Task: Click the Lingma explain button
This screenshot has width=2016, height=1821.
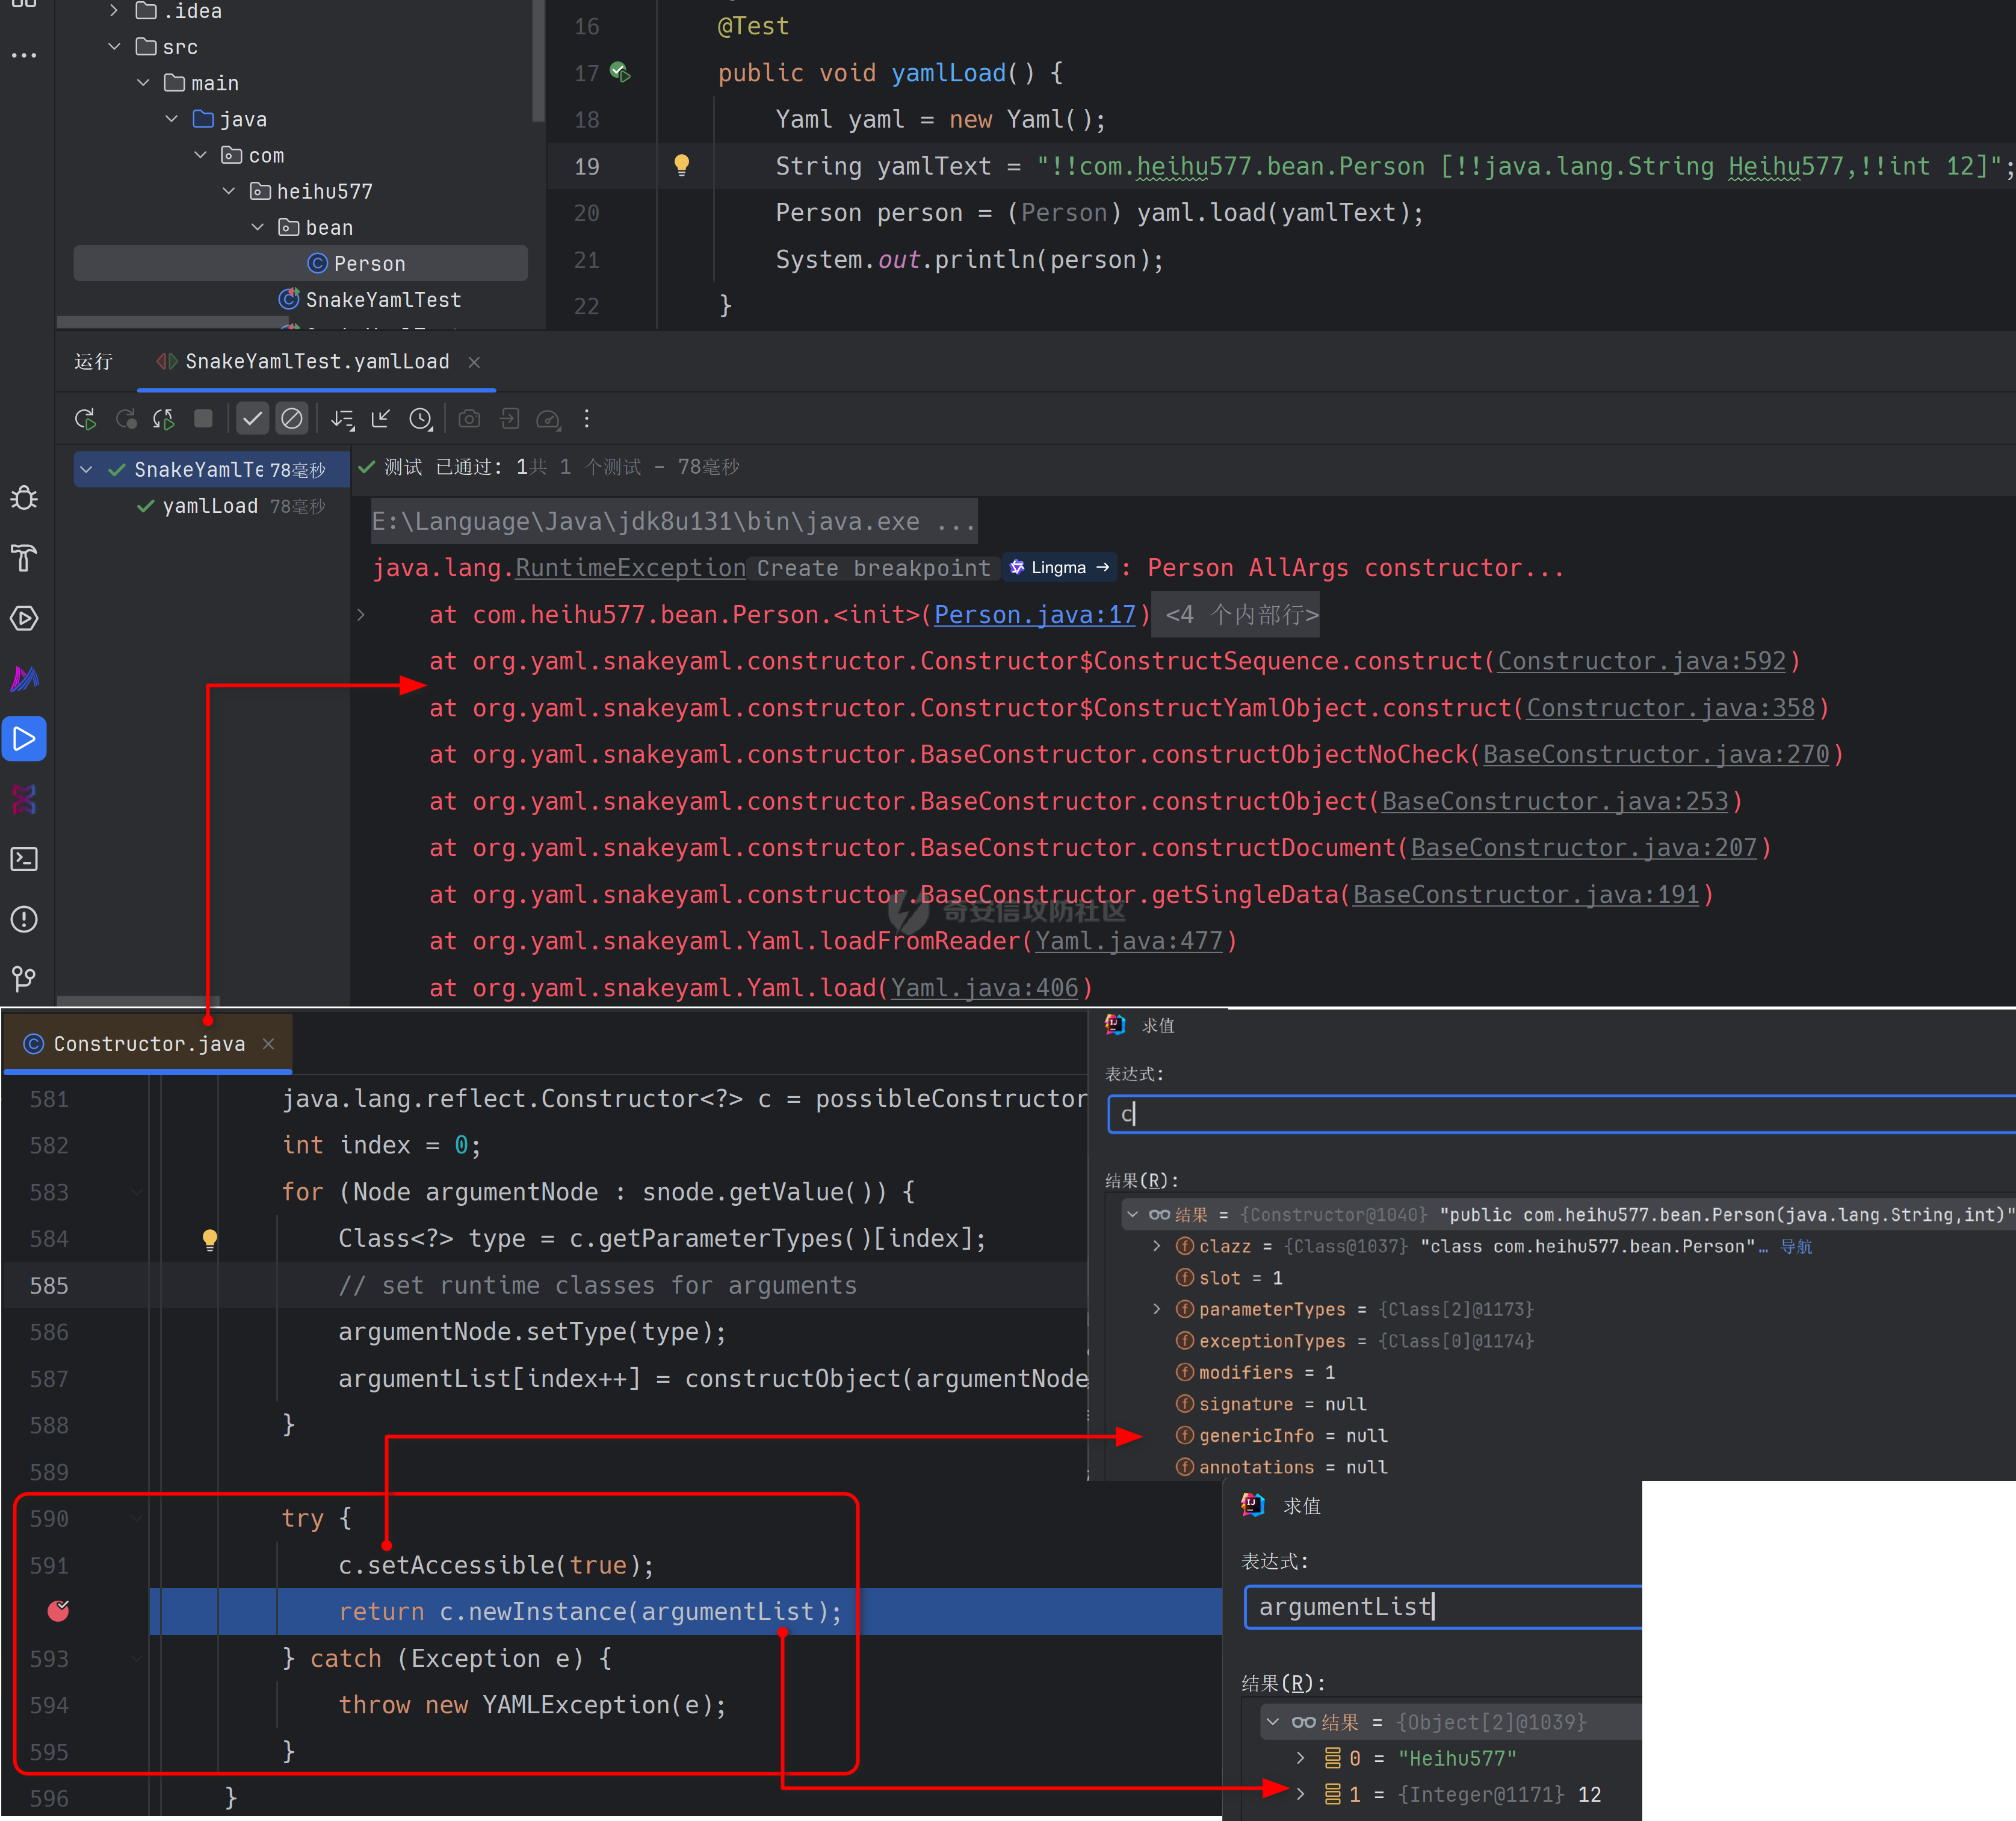Action: click(1060, 567)
